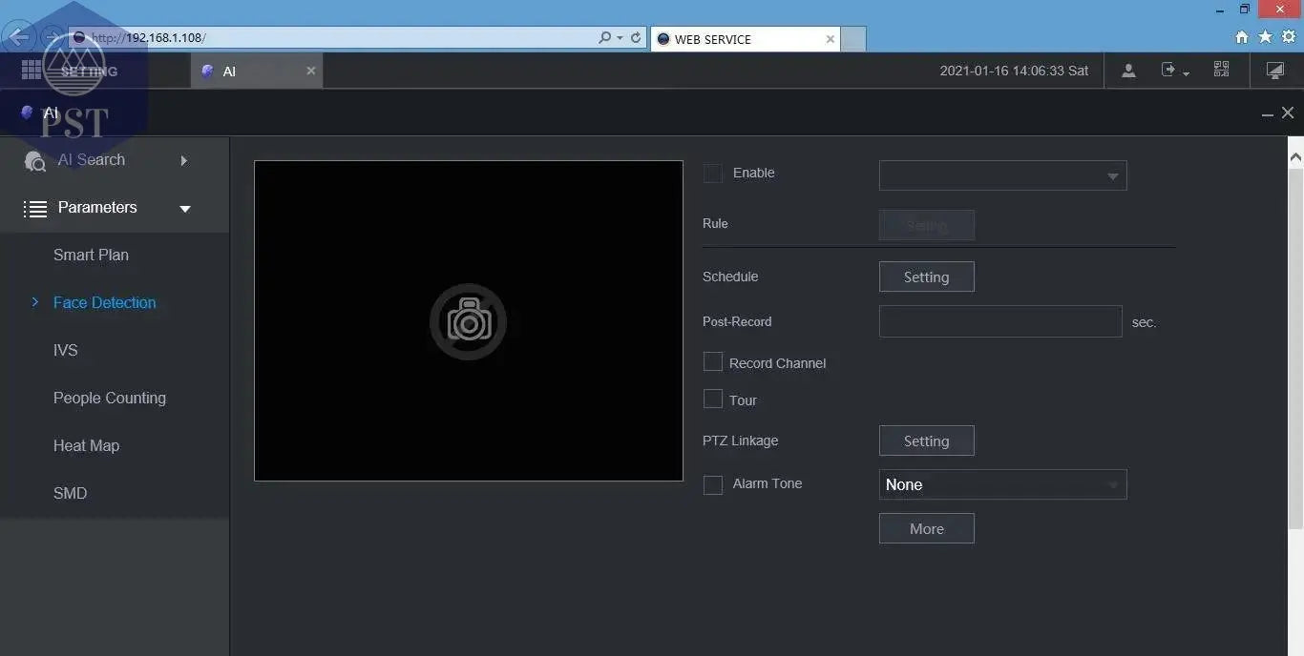The height and width of the screenshot is (656, 1304).
Task: Open the dropdown next to Enable
Action: tap(1002, 175)
